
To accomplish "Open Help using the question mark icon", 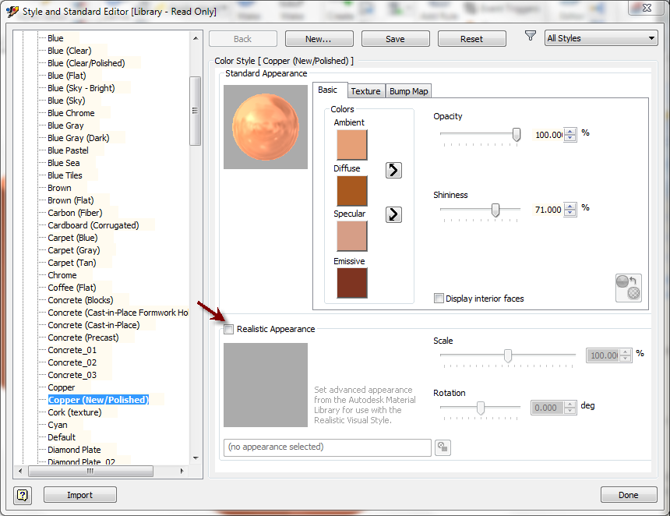I will [x=22, y=495].
